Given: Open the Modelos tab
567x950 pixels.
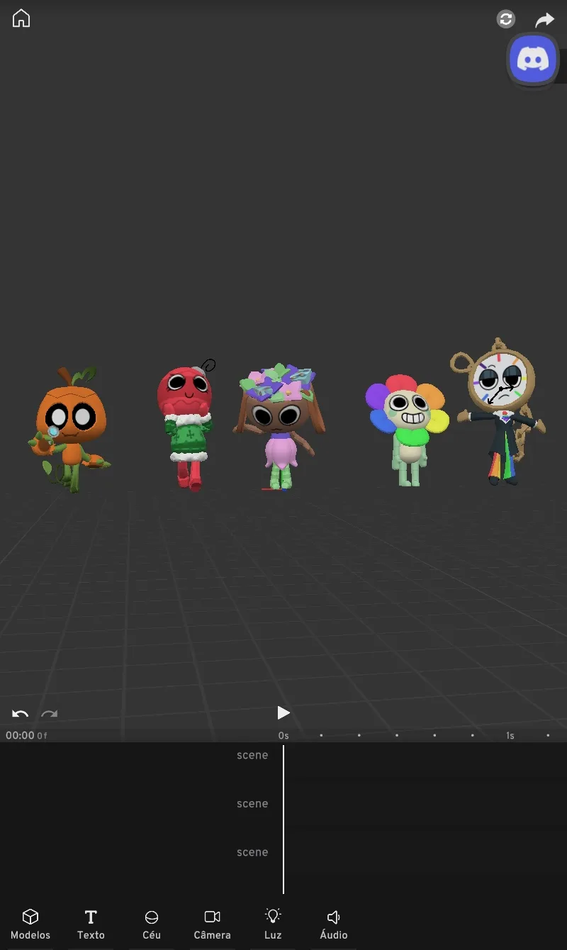Looking at the screenshot, I should tap(30, 924).
